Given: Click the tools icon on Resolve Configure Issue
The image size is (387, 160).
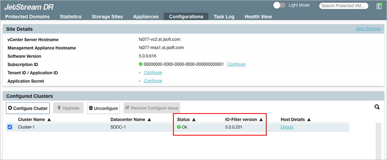Looking at the screenshot, I should tap(127, 108).
